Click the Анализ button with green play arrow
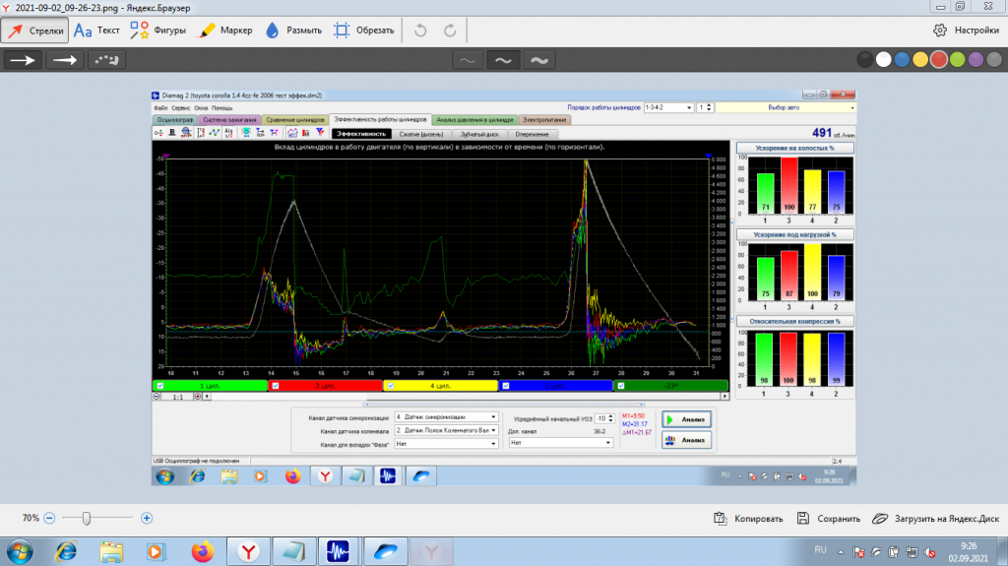Image resolution: width=1008 pixels, height=566 pixels. 686,419
